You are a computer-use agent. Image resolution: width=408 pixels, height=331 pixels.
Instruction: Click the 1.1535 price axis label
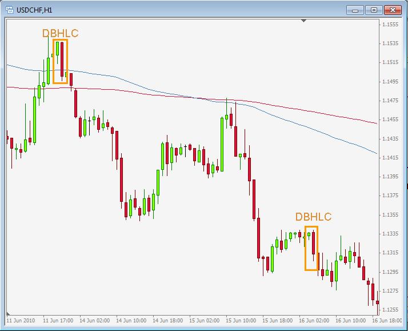(390, 43)
